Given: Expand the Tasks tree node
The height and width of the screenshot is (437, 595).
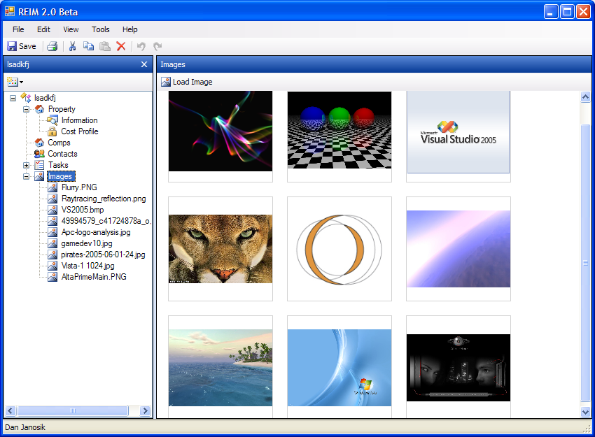Looking at the screenshot, I should (x=26, y=165).
